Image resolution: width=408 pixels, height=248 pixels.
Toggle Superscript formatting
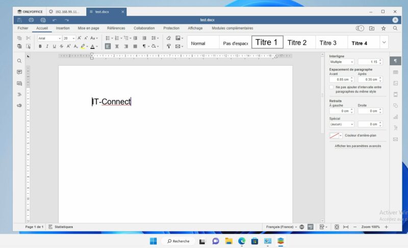[68, 46]
